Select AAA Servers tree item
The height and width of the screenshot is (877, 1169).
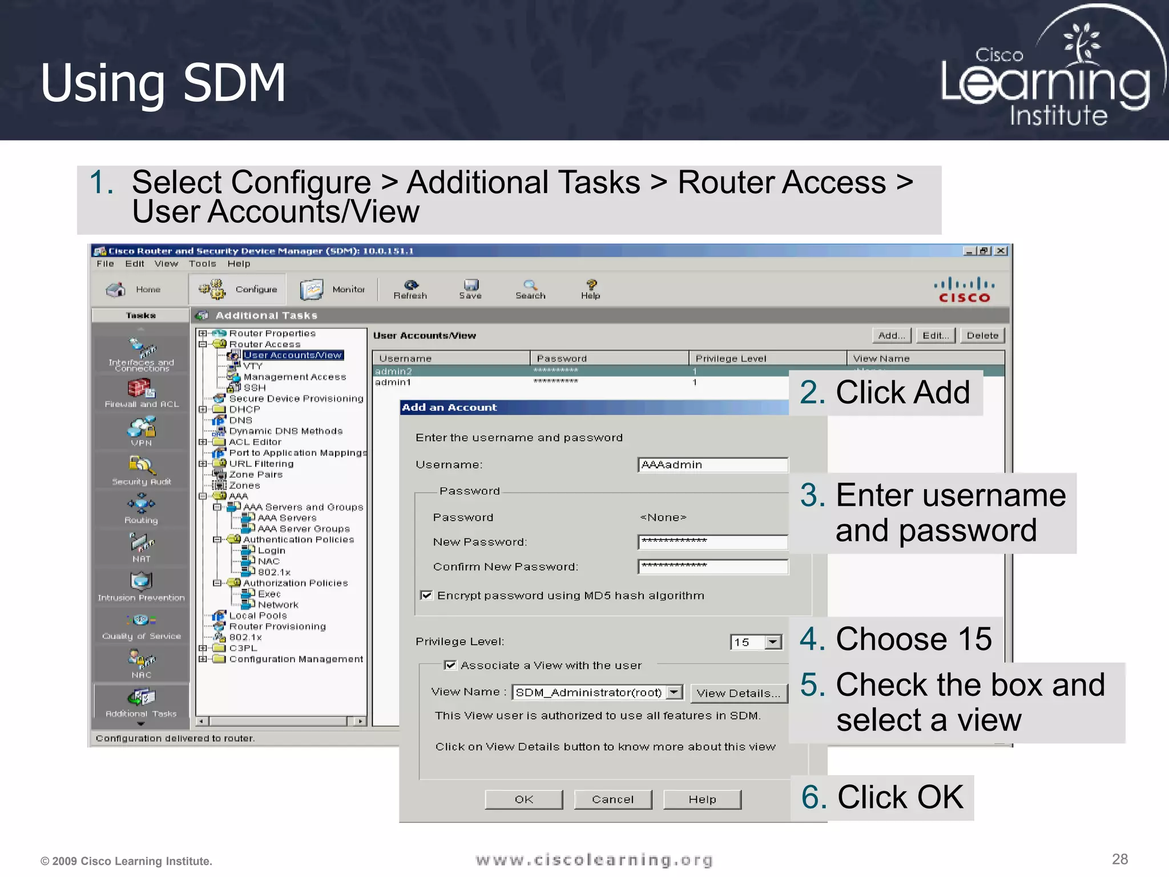coord(287,518)
